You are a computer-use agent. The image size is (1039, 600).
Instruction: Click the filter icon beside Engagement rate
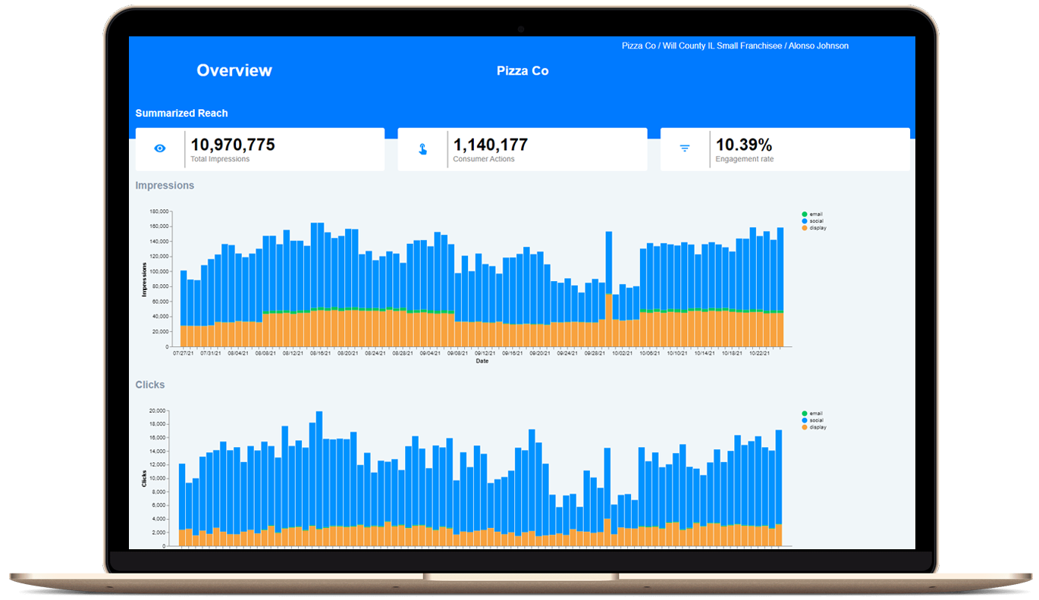pos(685,148)
